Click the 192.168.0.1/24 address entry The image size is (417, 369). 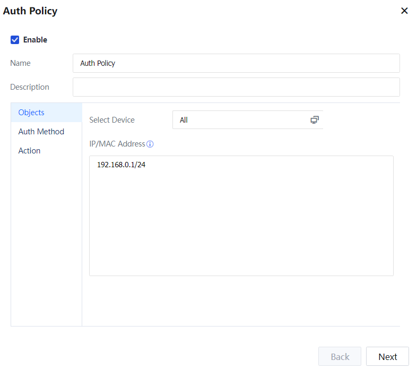tap(121, 165)
